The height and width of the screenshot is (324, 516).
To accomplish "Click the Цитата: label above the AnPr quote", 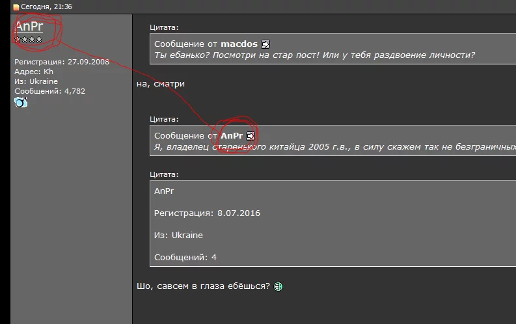I will 164,119.
